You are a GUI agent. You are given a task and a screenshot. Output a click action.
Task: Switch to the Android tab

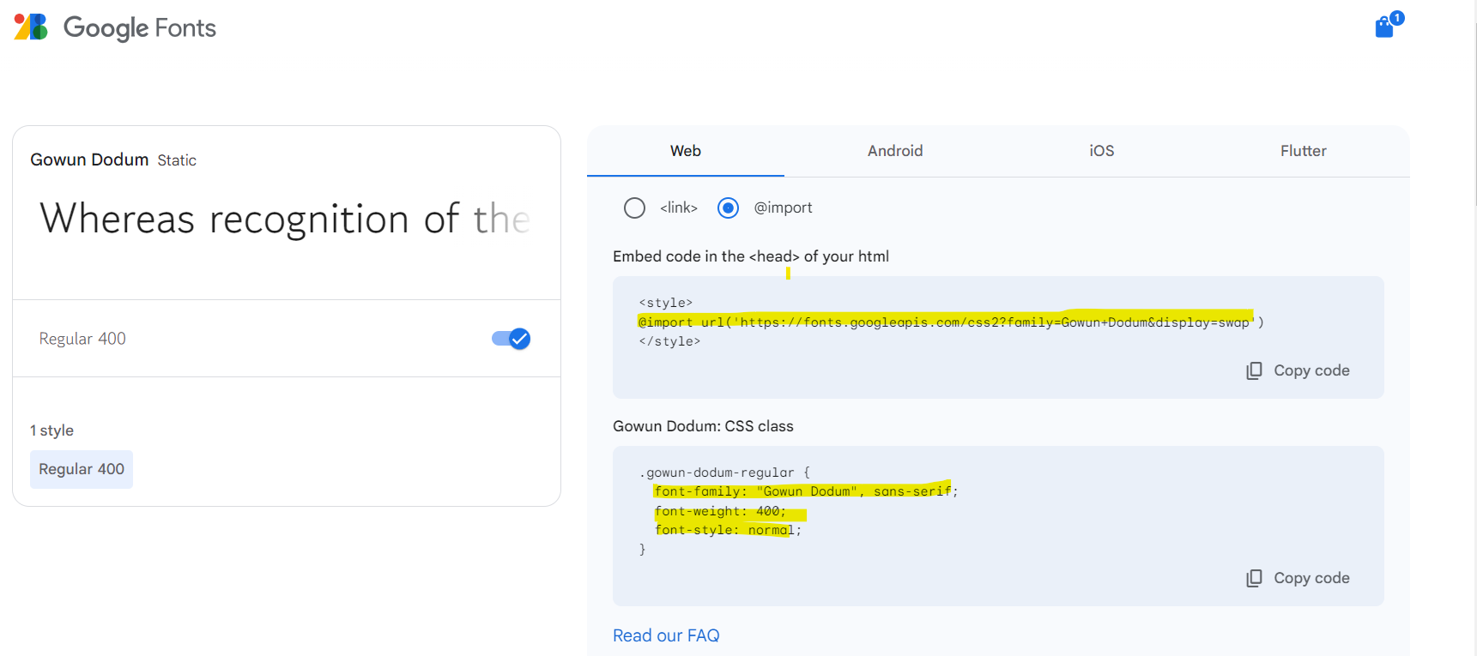coord(895,151)
